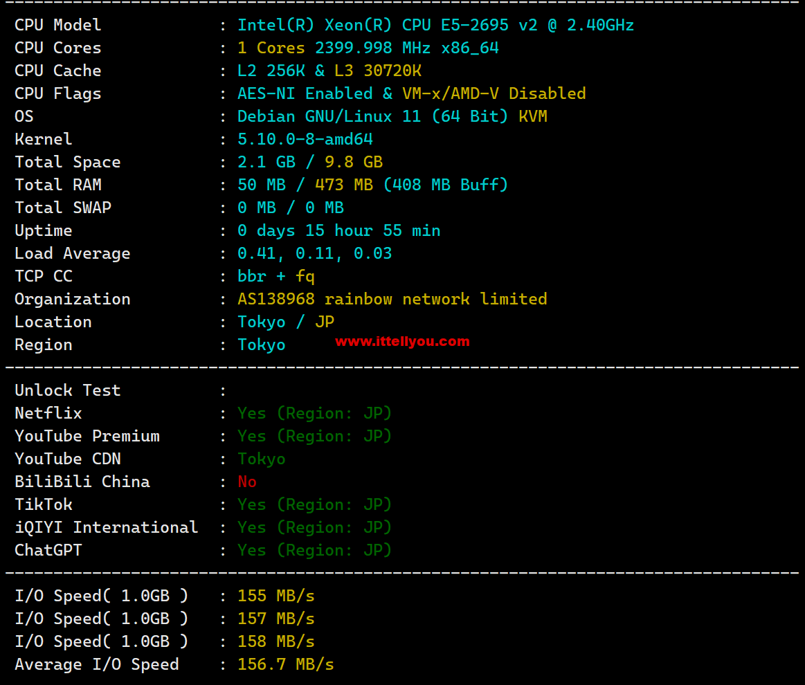Click the www.ittellyou.com watermark link
Screen dimensions: 805x685
[x=402, y=342]
